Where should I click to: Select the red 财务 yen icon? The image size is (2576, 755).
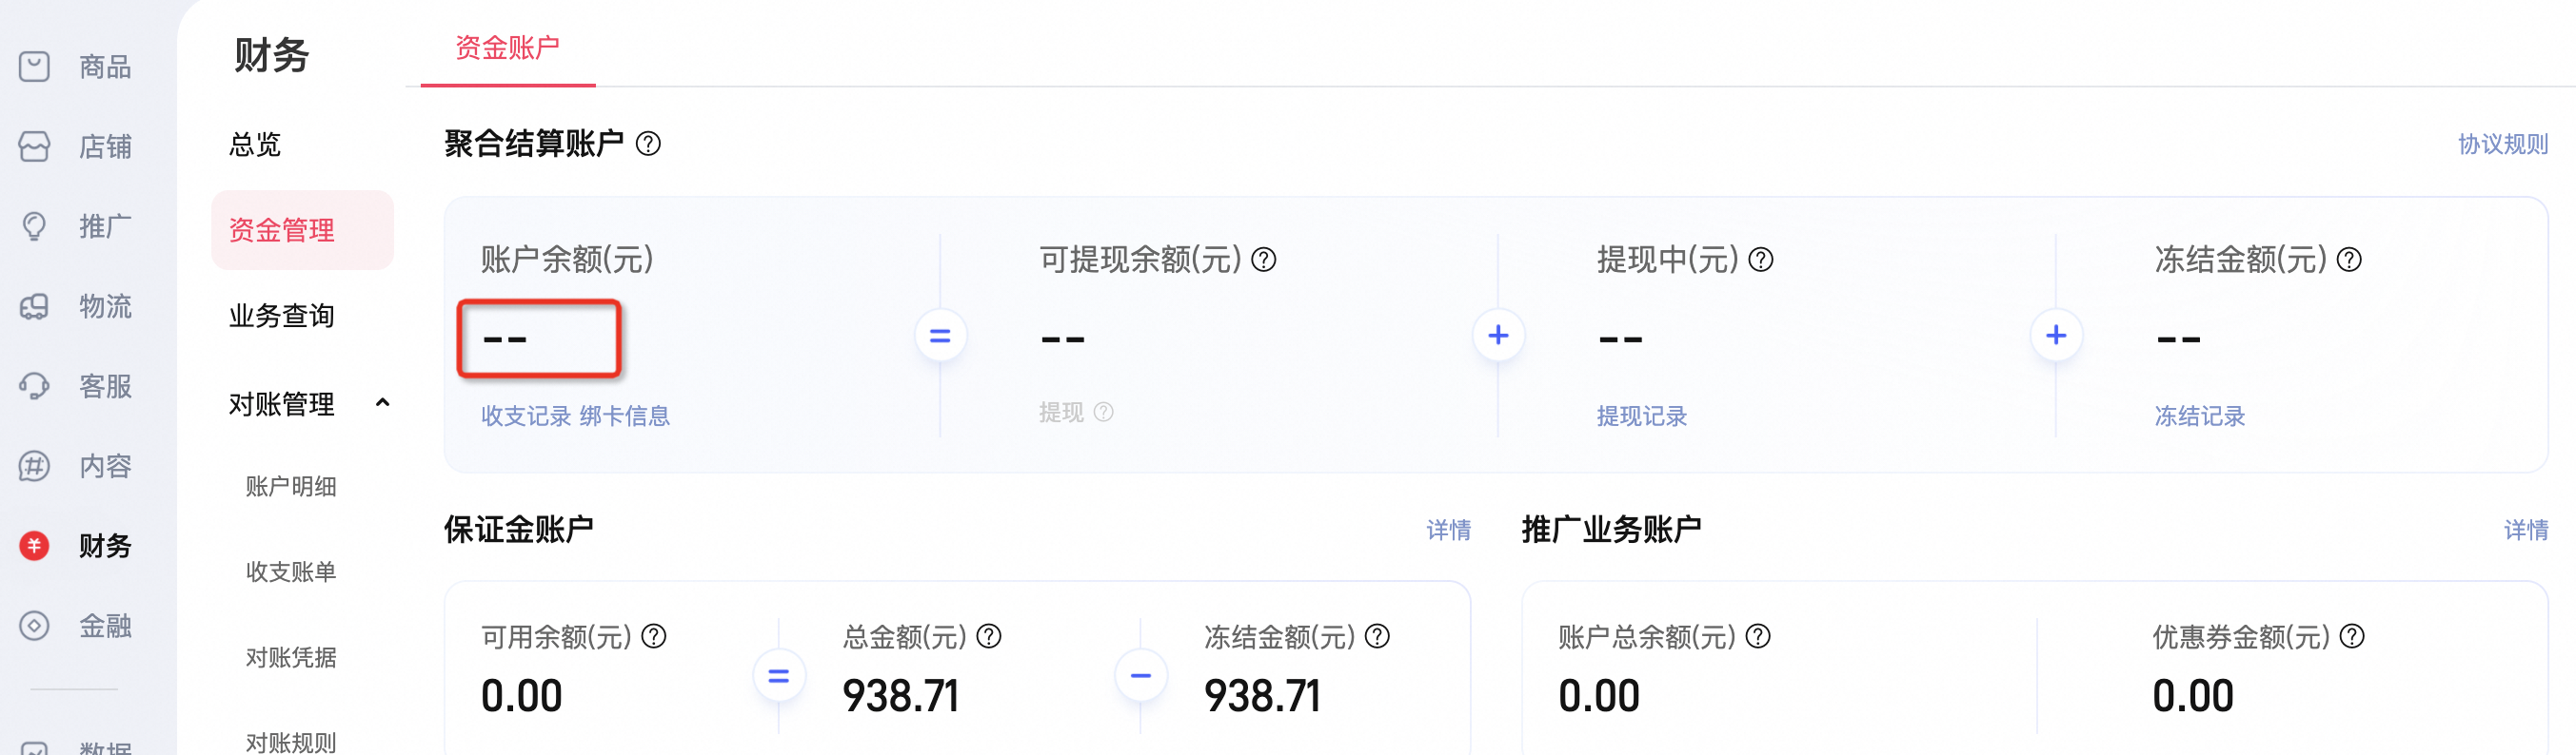click(34, 546)
